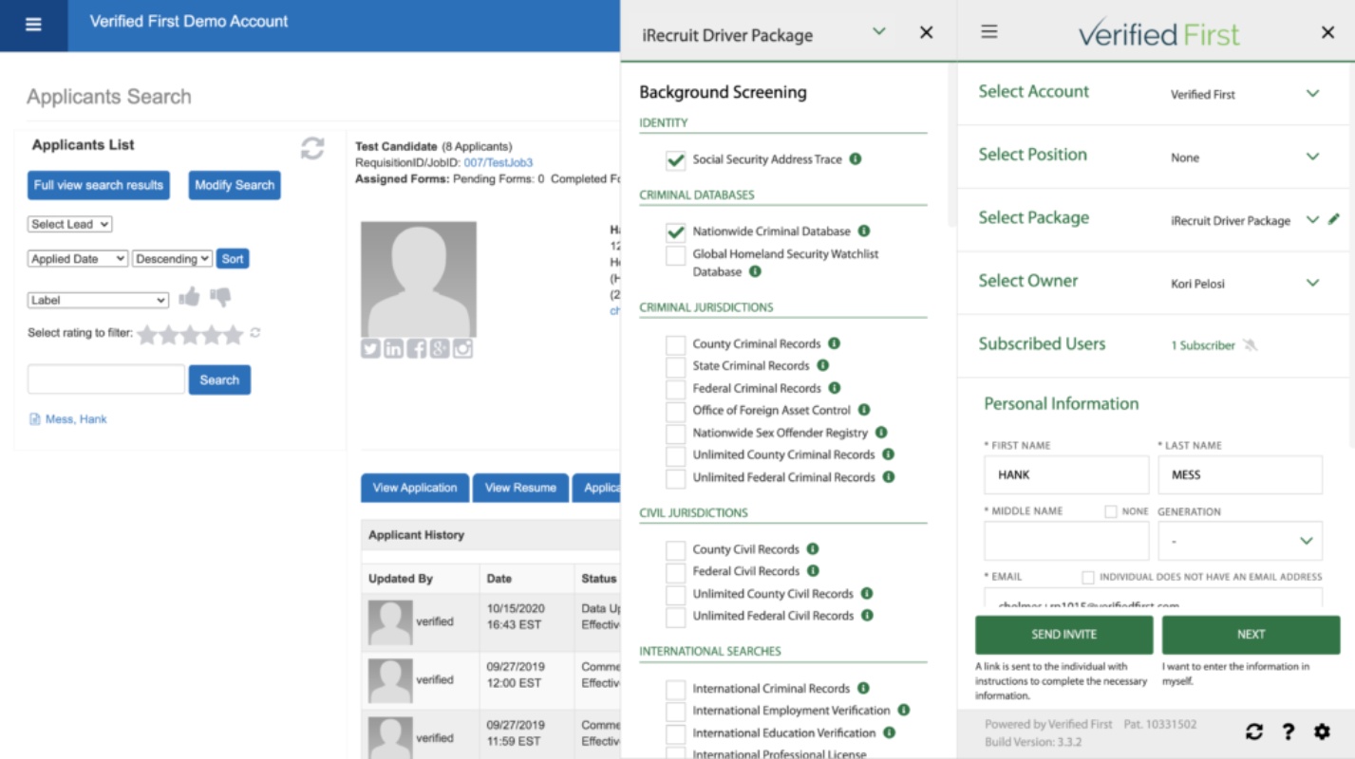Show info for Nationwide Criminal Database
Viewport: 1355px width, 759px height.
click(x=864, y=231)
